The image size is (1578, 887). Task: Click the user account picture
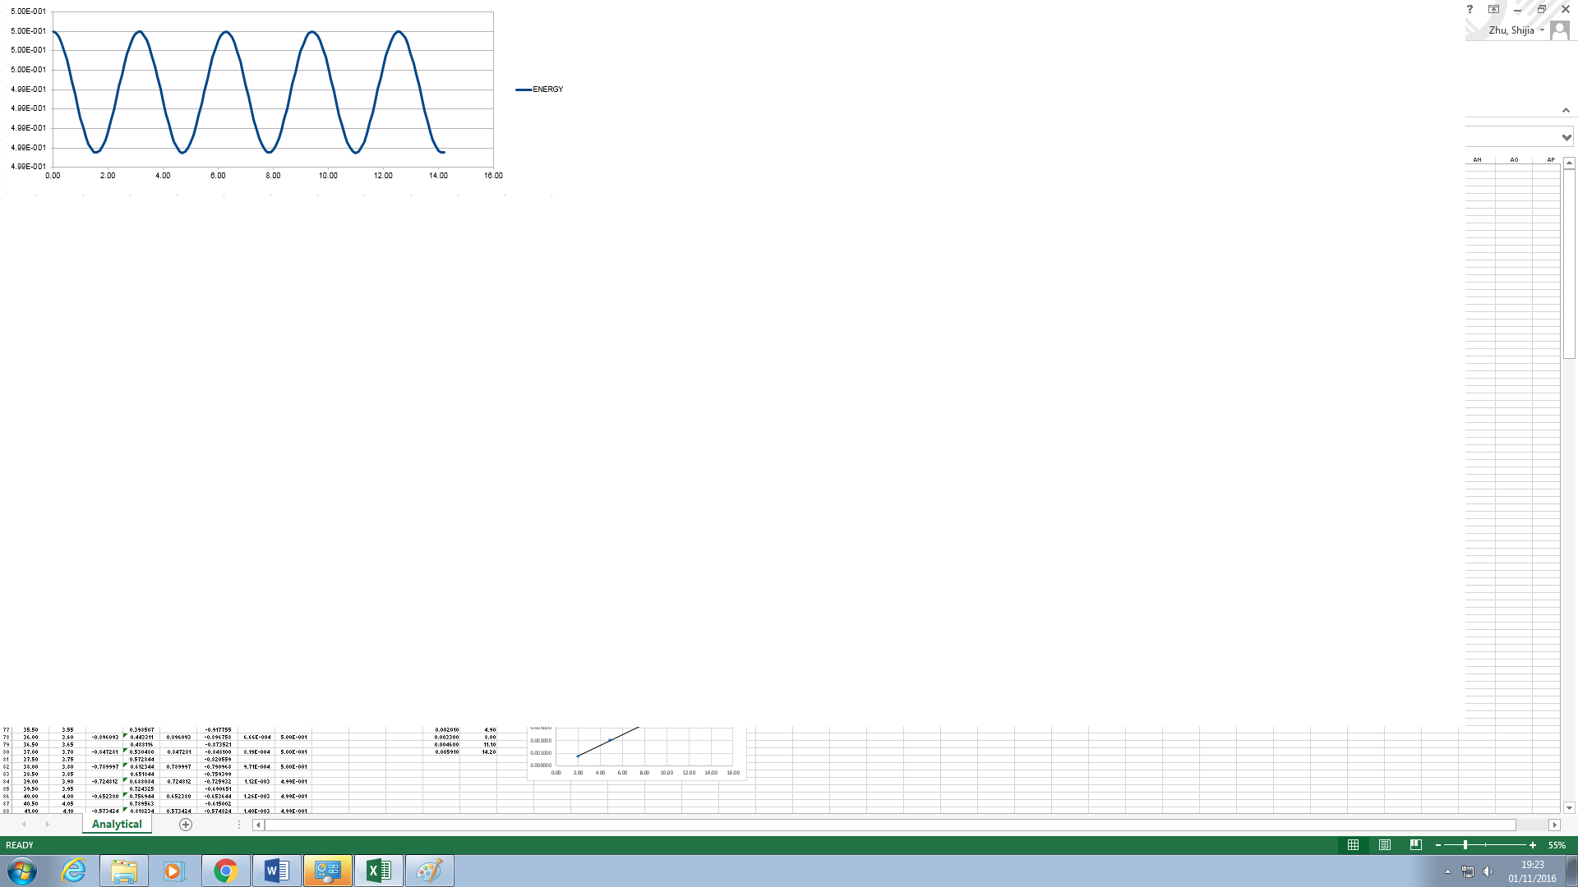[1559, 30]
